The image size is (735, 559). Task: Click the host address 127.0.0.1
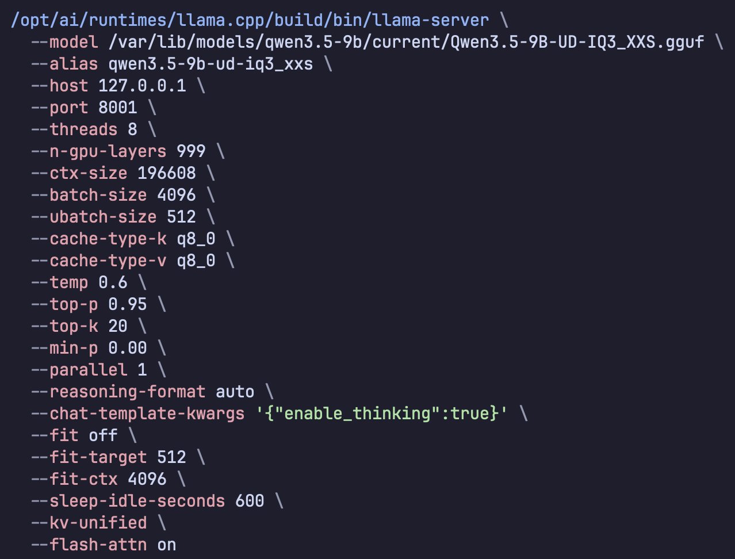142,86
